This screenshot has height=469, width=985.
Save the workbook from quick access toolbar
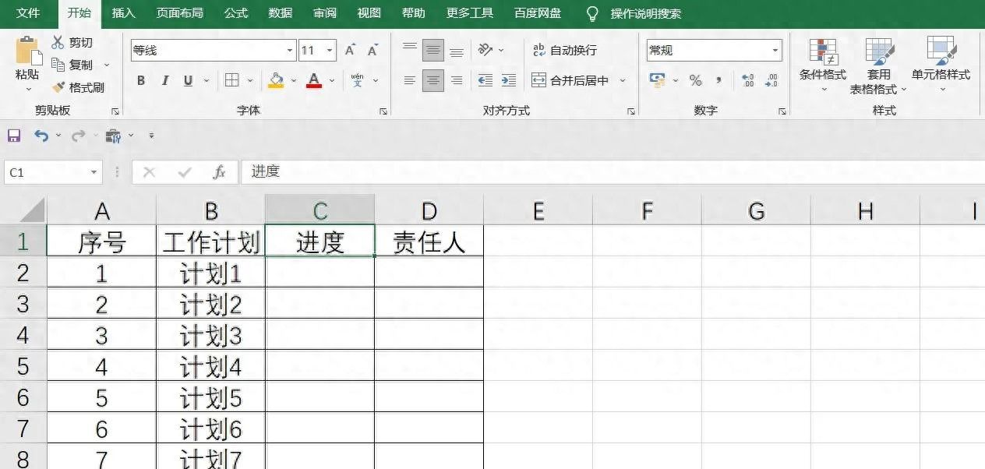coord(14,136)
